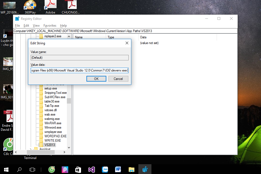The width and height of the screenshot is (261, 174).
Task: Select the WP_201606... desktop image
Action: (10, 8)
